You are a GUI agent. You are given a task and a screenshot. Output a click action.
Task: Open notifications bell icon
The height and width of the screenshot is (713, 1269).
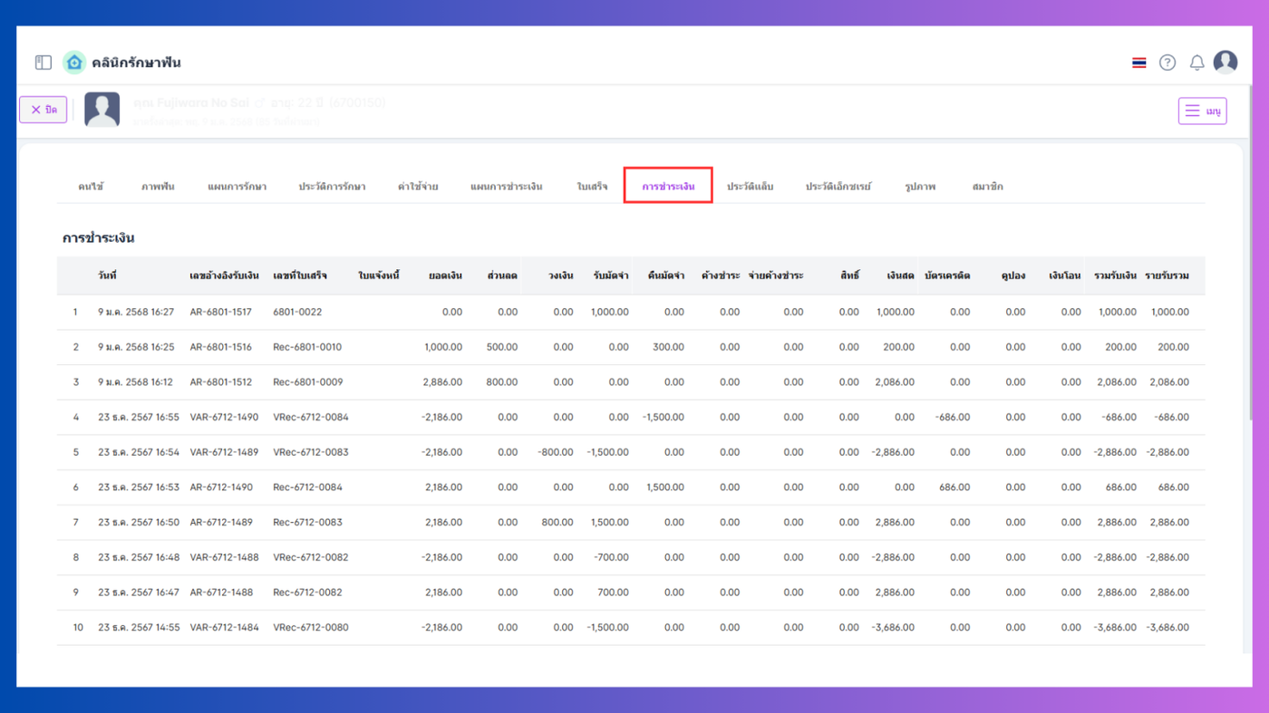pyautogui.click(x=1196, y=63)
